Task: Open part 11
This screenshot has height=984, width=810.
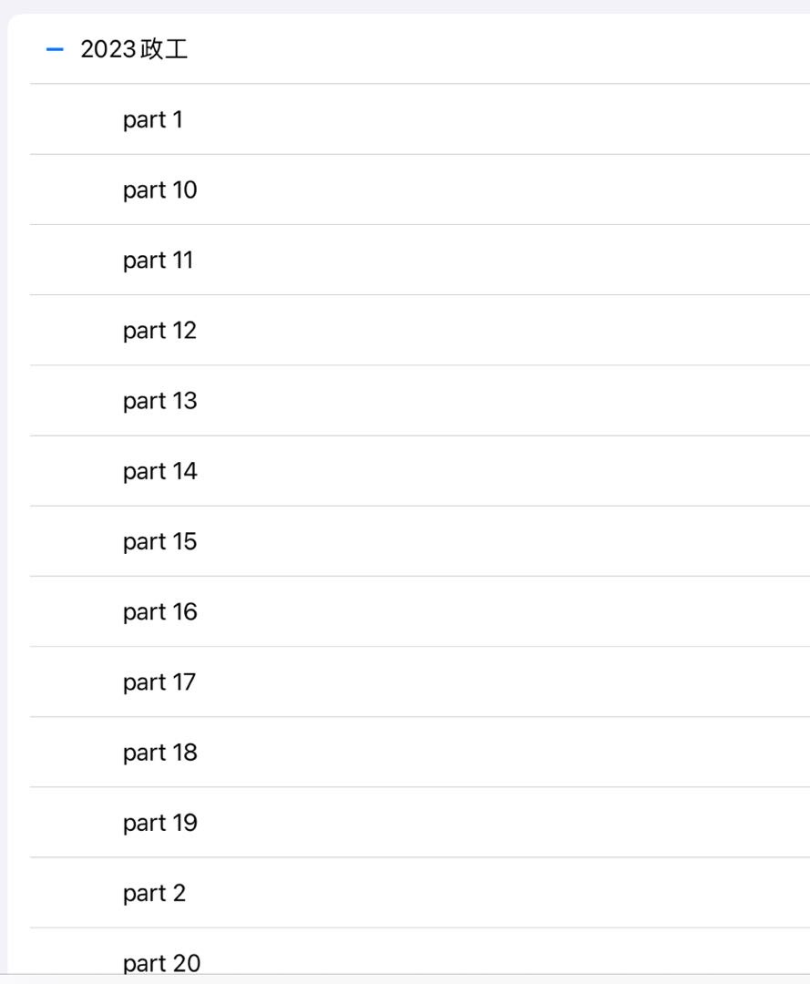Action: [x=420, y=260]
